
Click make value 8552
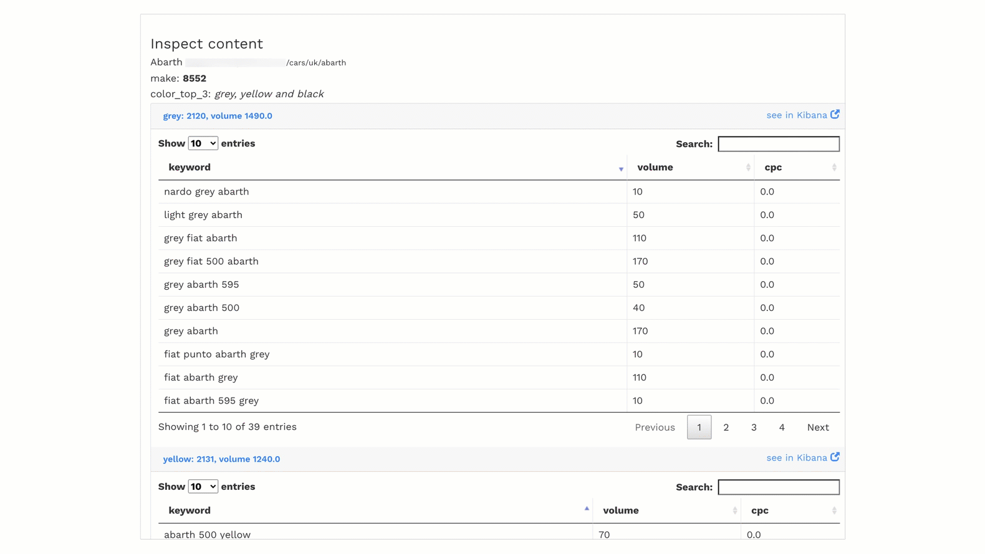195,79
